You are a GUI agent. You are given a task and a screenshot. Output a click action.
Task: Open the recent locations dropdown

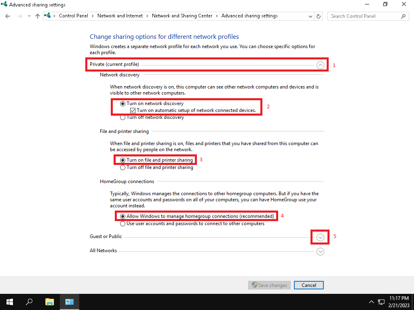click(x=29, y=16)
